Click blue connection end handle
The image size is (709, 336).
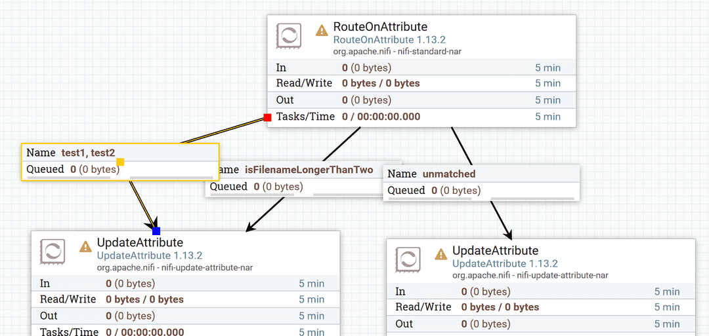(x=156, y=231)
